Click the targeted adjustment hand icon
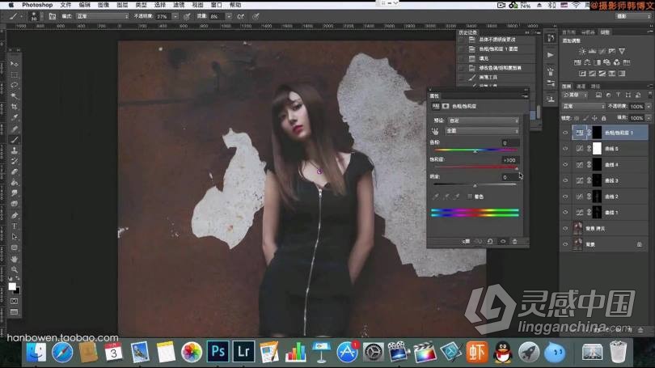Image resolution: width=655 pixels, height=368 pixels. pyautogui.click(x=435, y=131)
